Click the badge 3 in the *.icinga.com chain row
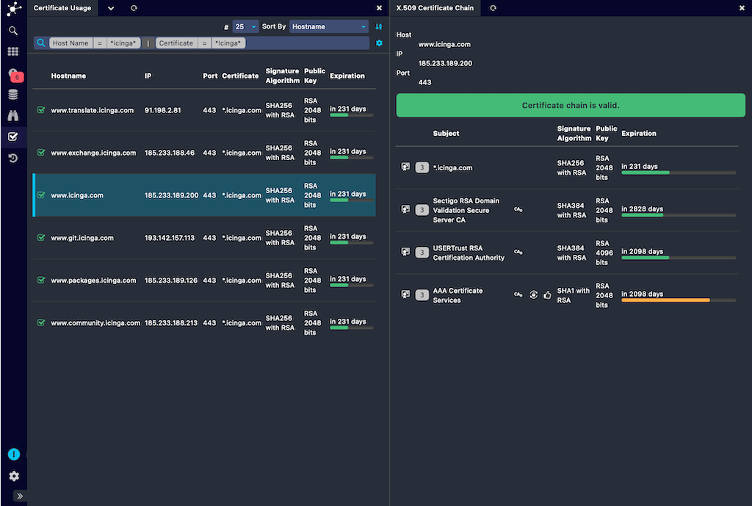Viewport: 752px width, 506px height. [422, 167]
